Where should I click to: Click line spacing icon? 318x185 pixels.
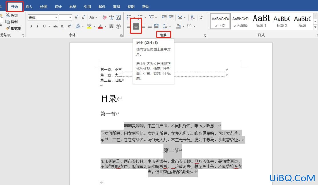click(165, 26)
